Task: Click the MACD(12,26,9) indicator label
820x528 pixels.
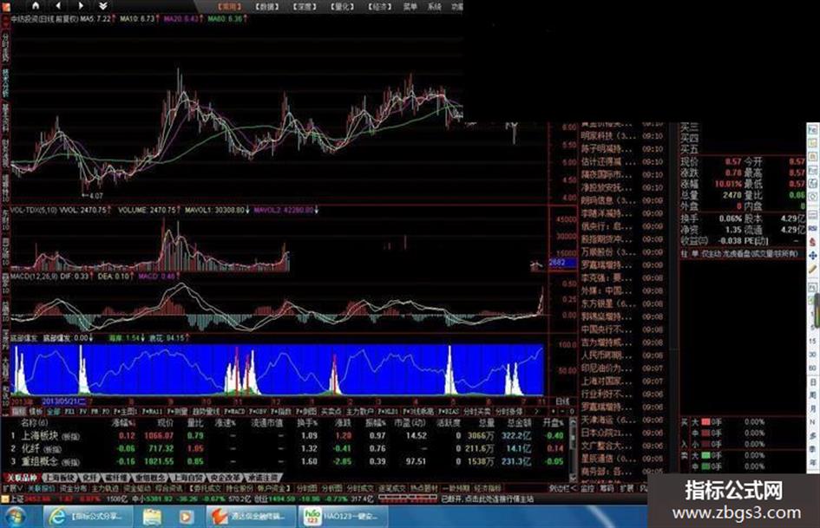Action: 34,276
